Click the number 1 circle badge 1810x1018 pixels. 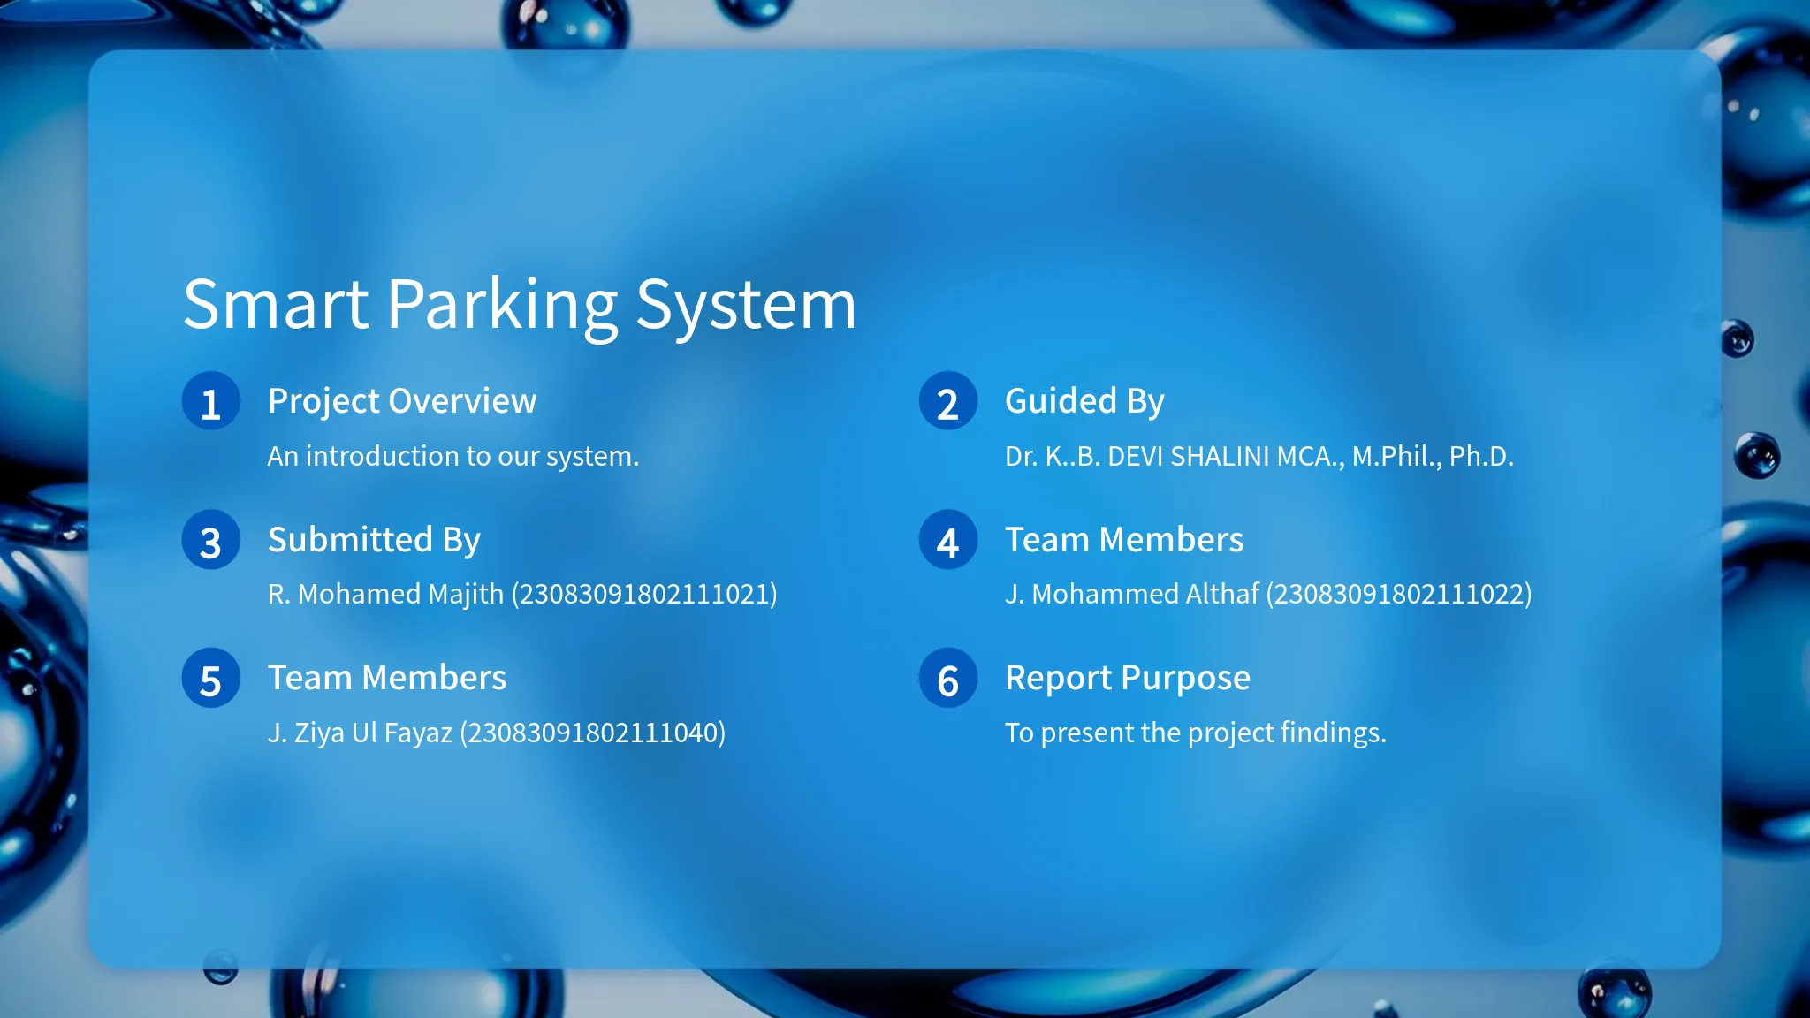click(x=210, y=401)
